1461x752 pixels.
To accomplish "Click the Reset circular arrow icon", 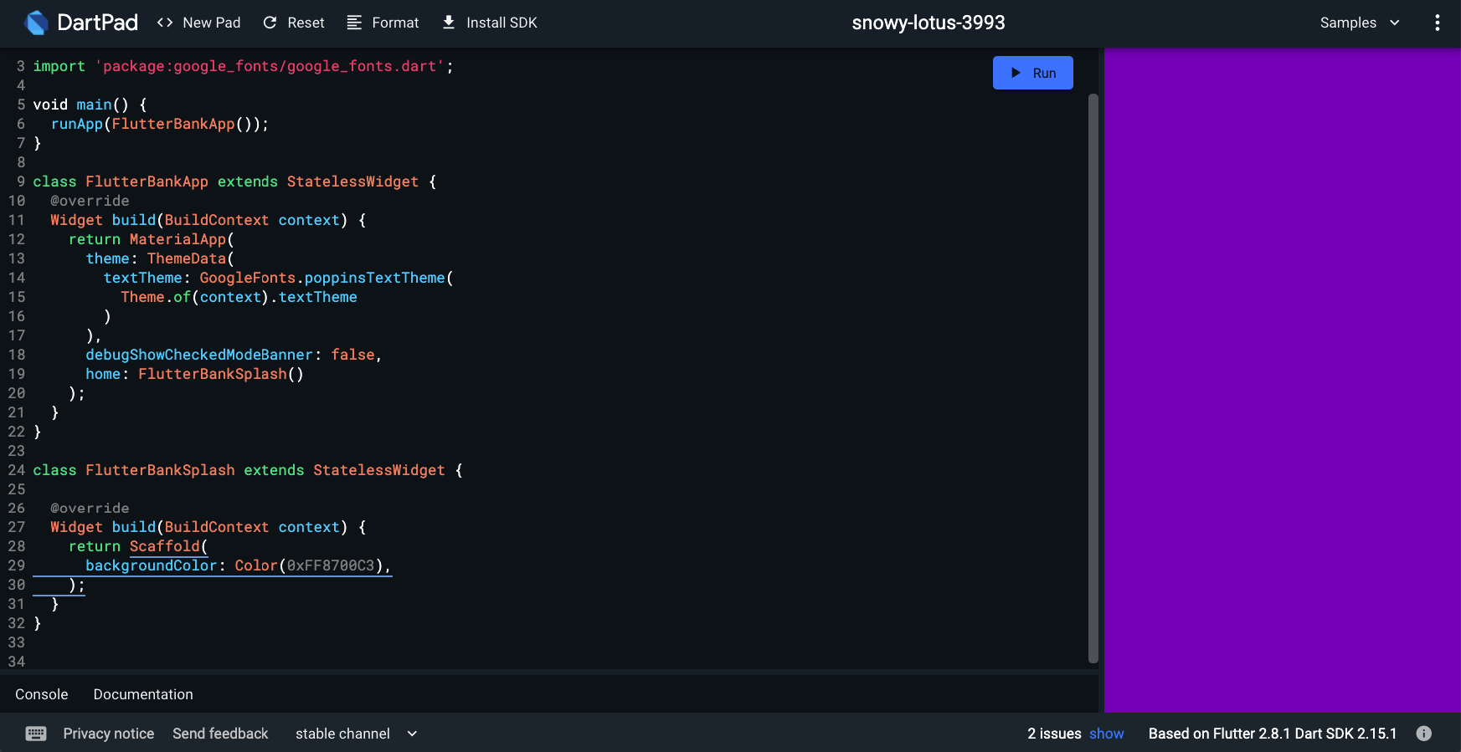I will tap(270, 23).
